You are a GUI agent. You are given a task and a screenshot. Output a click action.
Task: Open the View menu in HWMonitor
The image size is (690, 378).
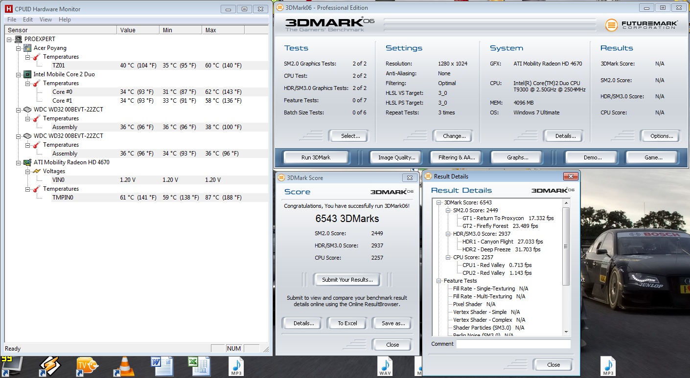(x=46, y=20)
